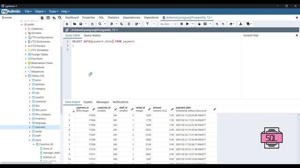300x168 pixels.
Task: Expand the Functions tree node
Action: pyautogui.click(x=26, y=59)
